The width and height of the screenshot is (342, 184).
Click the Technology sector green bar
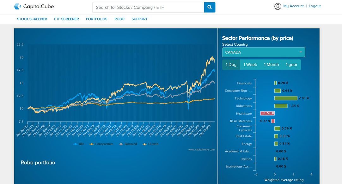(x=286, y=98)
